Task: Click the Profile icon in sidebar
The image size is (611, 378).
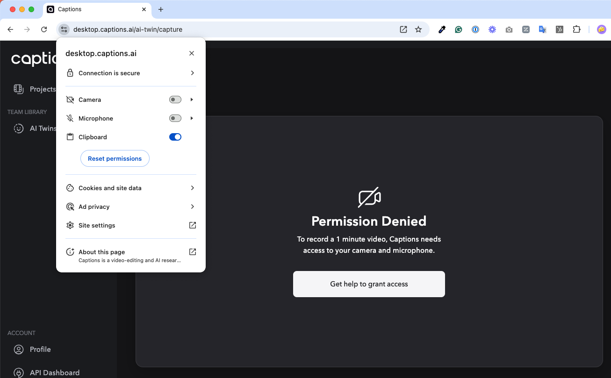Action: 18,349
